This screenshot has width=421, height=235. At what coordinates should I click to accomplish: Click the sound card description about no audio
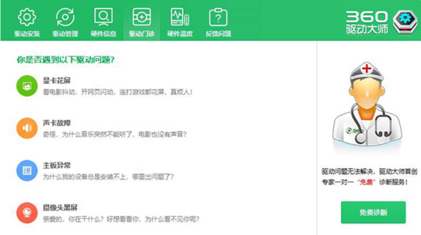[115, 135]
